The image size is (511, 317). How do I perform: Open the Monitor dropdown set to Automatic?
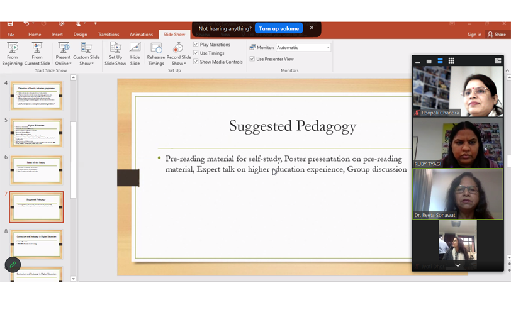click(328, 48)
